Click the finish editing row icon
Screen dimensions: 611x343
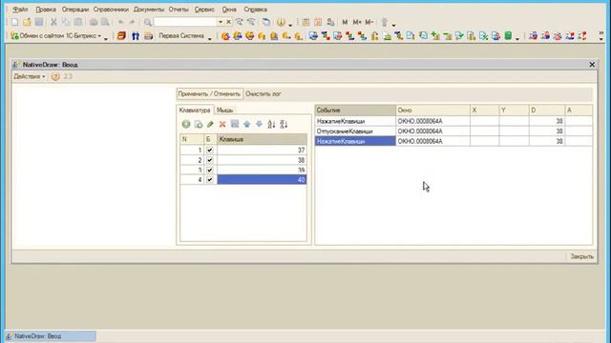coord(235,124)
